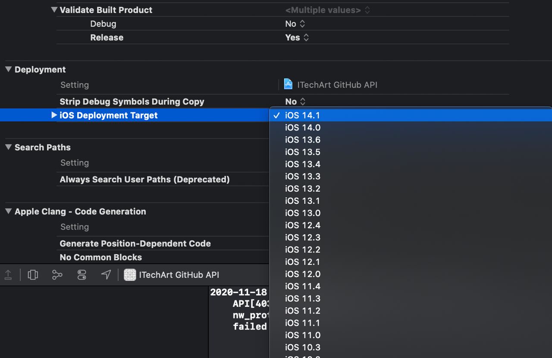552x358 pixels.
Task: Select iOS 13.2 option
Action: coord(411,189)
